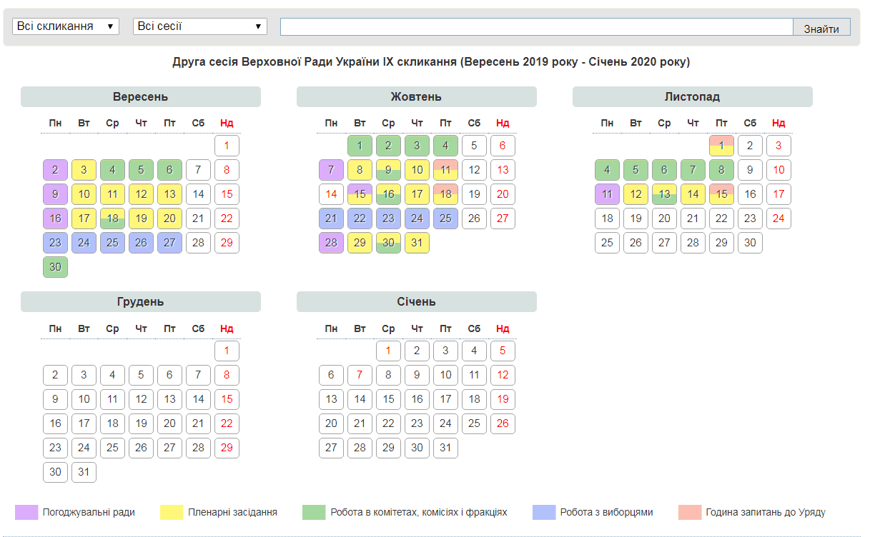Click the Робота з виборцями legend label

click(606, 512)
